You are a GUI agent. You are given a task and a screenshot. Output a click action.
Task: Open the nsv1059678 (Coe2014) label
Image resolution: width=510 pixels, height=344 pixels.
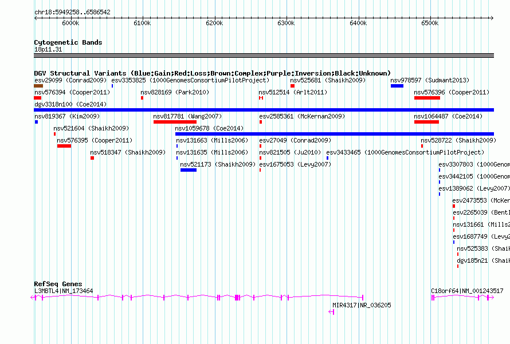209,128
